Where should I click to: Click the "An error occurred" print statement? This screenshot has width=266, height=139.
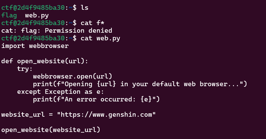(96, 99)
